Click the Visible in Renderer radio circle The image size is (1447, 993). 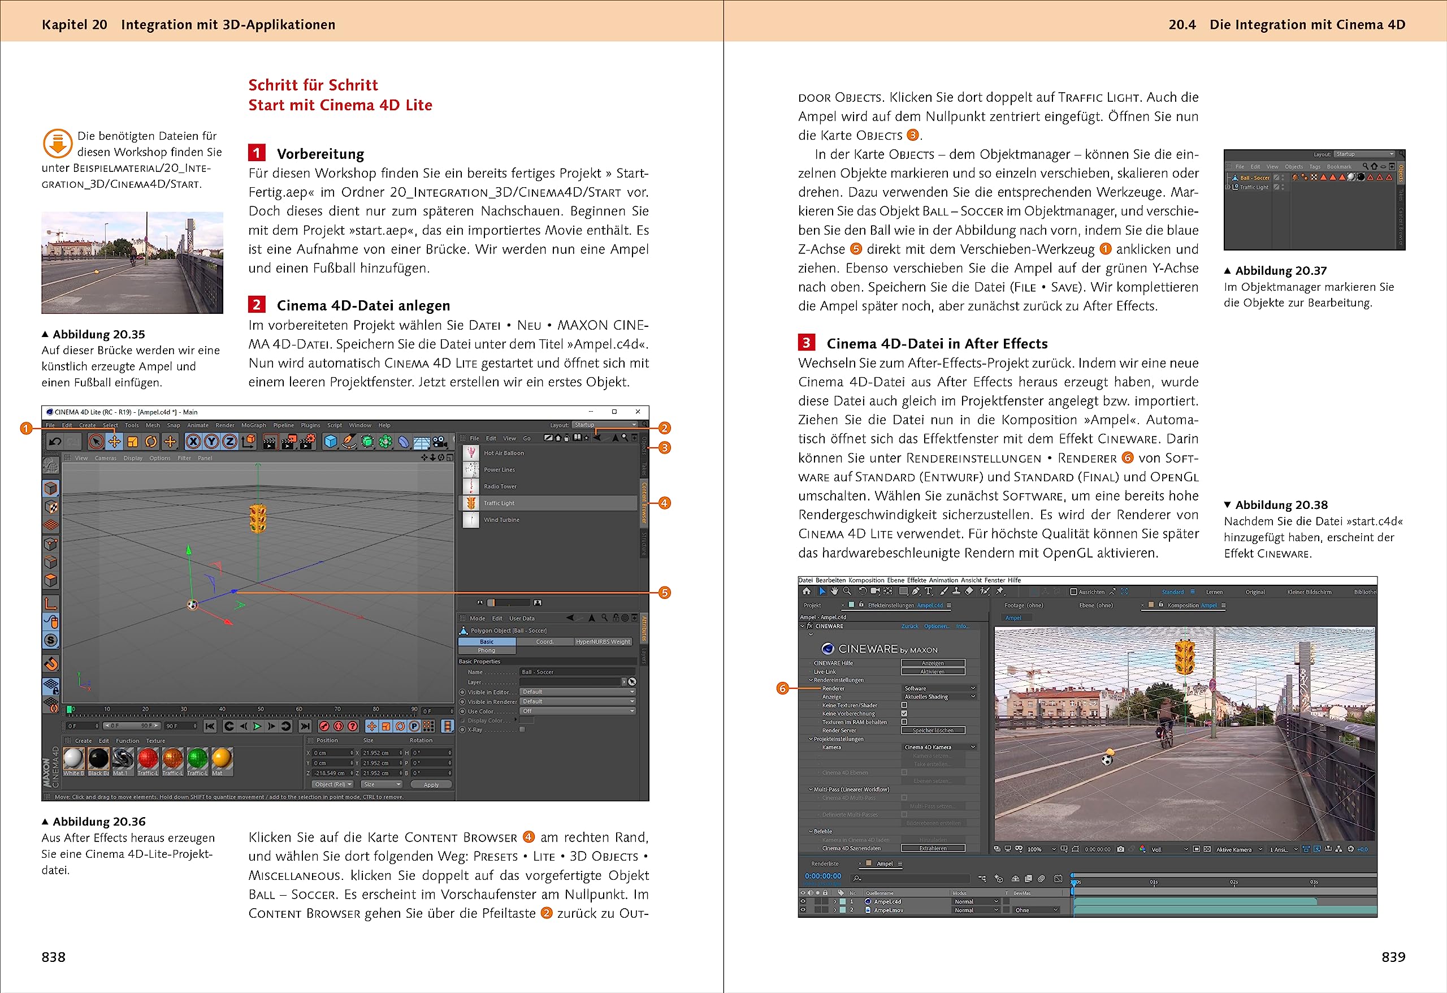(x=462, y=702)
